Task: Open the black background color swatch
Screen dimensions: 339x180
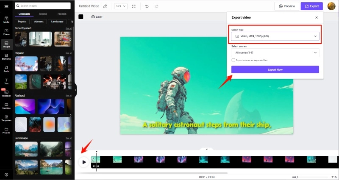Action: tap(81, 17)
